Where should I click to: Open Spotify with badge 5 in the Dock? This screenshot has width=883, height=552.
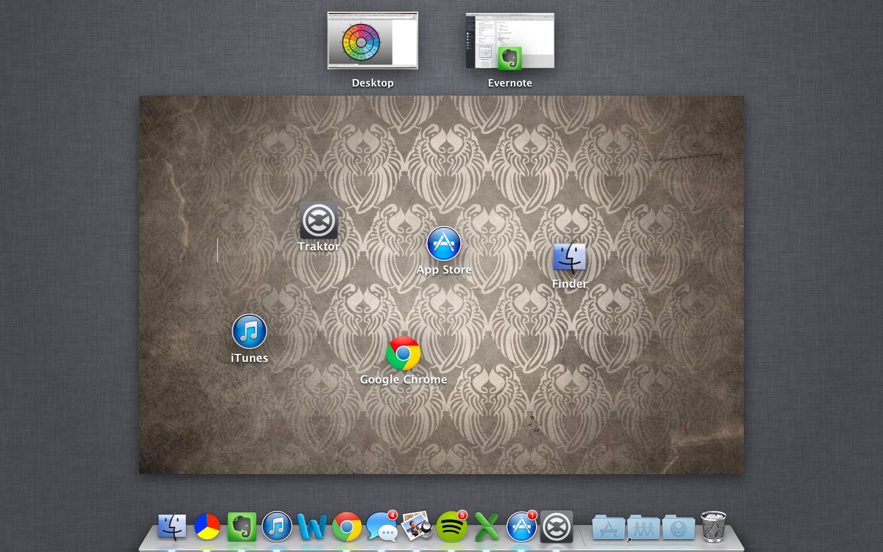click(452, 526)
